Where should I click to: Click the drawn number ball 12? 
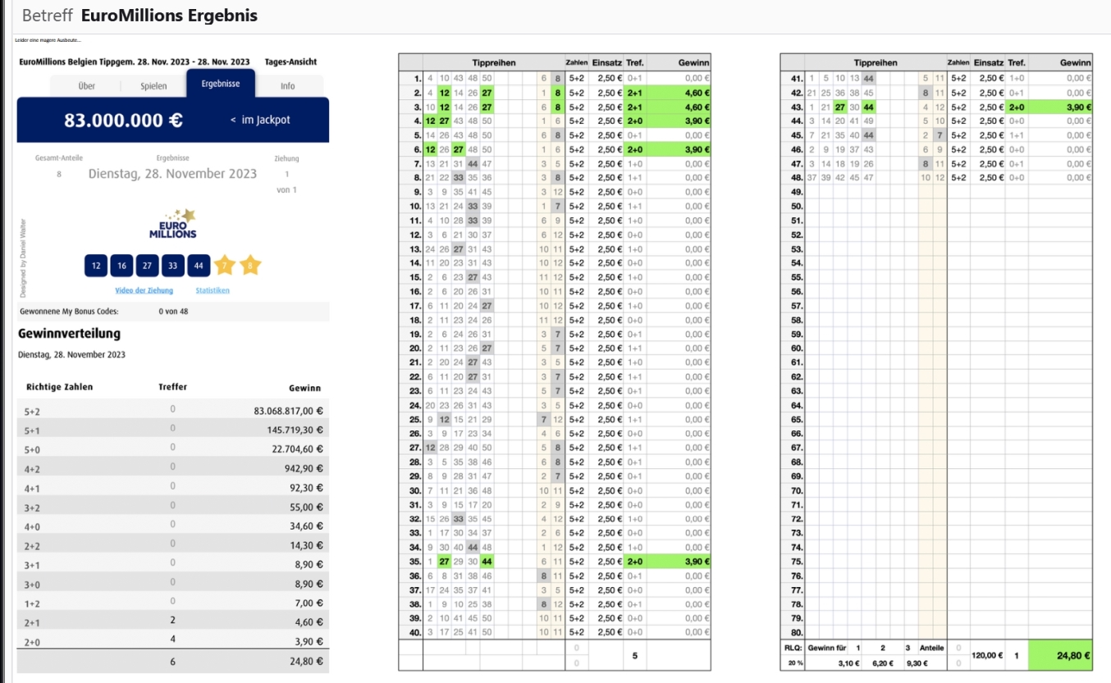coord(96,266)
